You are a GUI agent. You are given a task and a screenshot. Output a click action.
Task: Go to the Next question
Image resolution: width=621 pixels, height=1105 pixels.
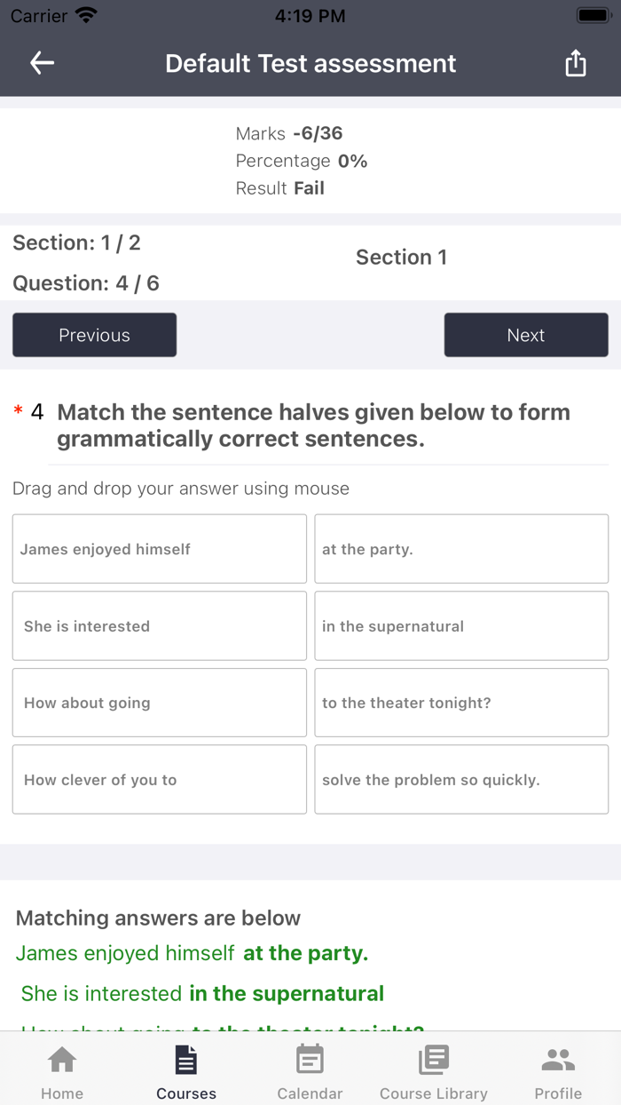(526, 335)
